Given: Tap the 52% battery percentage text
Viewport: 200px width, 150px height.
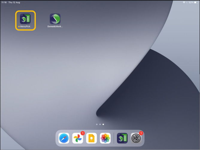Looking at the screenshot, I should (191, 2).
